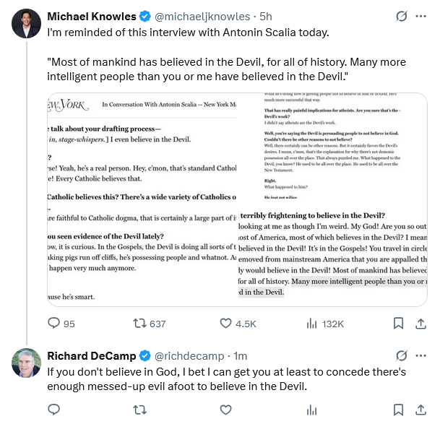This screenshot has height=424, width=440.
Task: View Richard DeCamp's avatar
Action: (27, 363)
